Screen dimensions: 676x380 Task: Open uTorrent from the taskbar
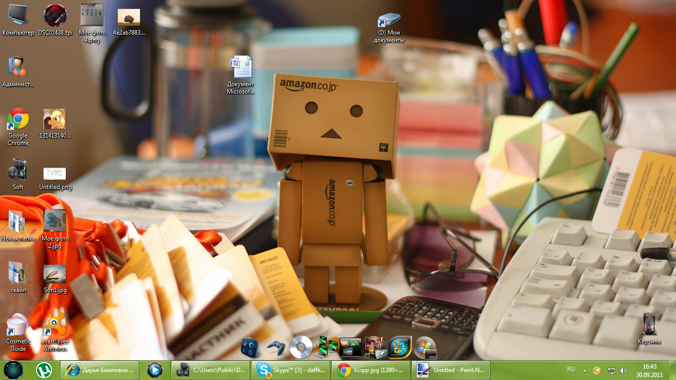pos(44,370)
